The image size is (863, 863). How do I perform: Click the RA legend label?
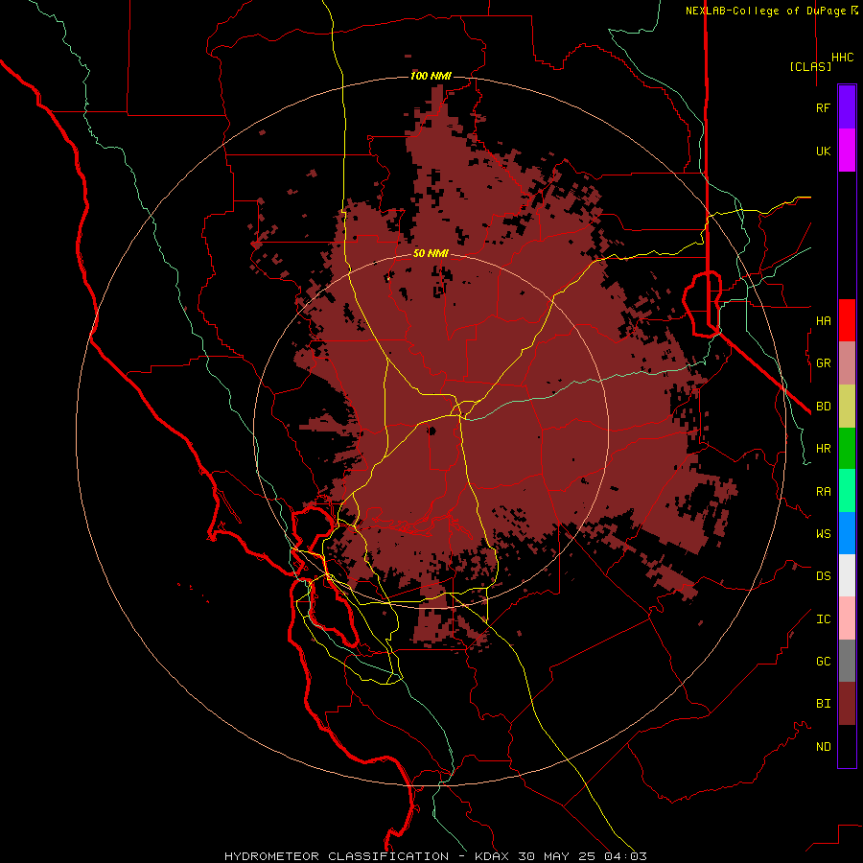(x=823, y=491)
